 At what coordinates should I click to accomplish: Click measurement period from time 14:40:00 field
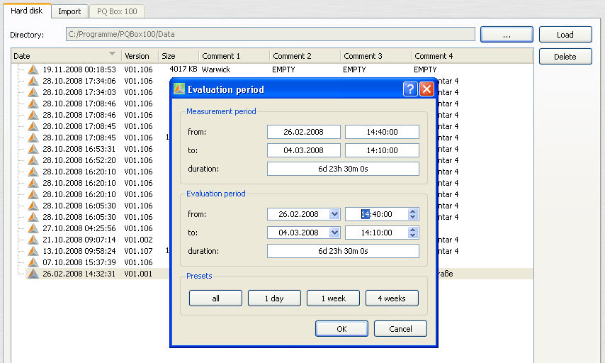[x=382, y=132]
